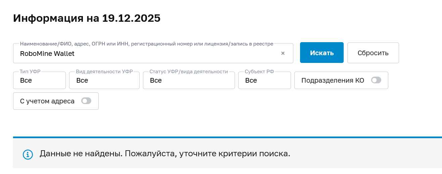Turn on the С учетом адреса switch
This screenshot has width=442, height=174.
click(x=86, y=101)
